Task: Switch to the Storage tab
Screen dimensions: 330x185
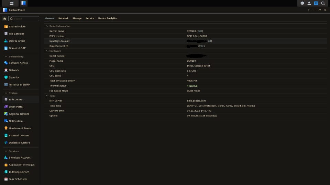Action: point(77,18)
